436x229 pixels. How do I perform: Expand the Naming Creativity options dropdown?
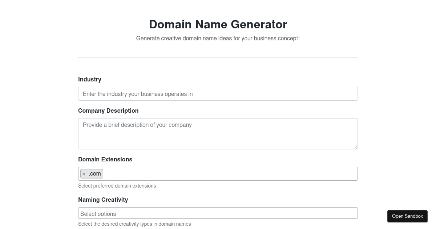pos(218,213)
